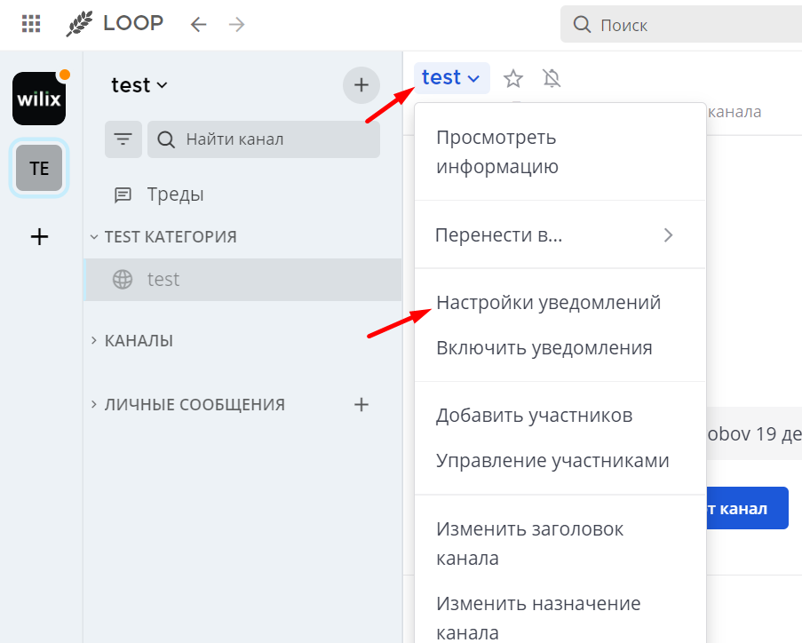
Task: Open the channel filter icon
Action: click(123, 139)
